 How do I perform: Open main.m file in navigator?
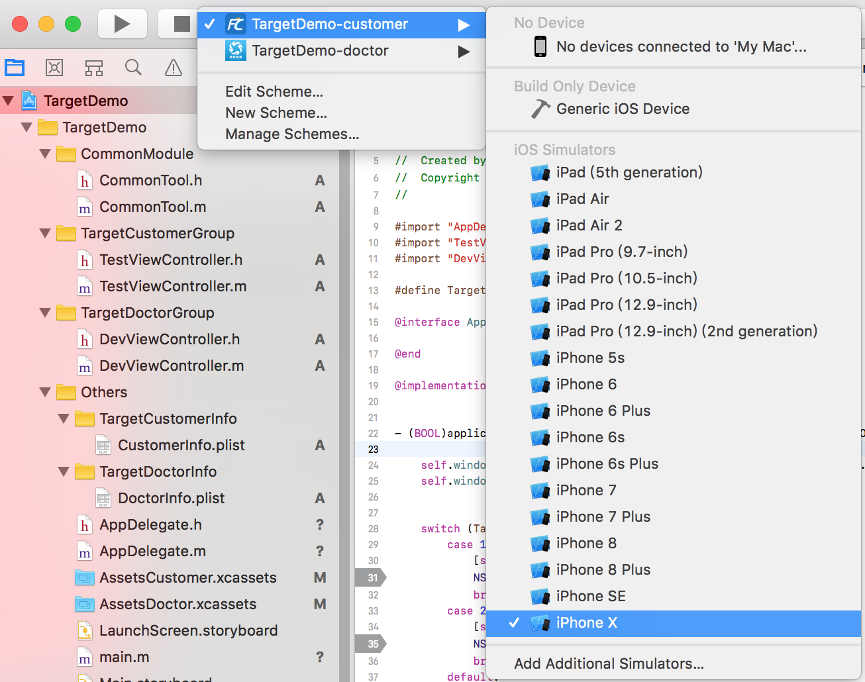pos(125,657)
